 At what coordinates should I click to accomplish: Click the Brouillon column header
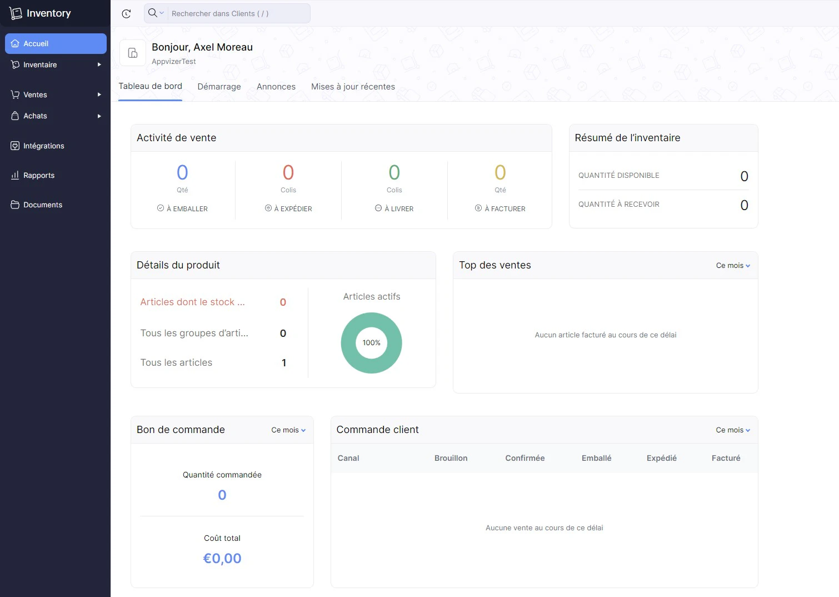coord(451,458)
